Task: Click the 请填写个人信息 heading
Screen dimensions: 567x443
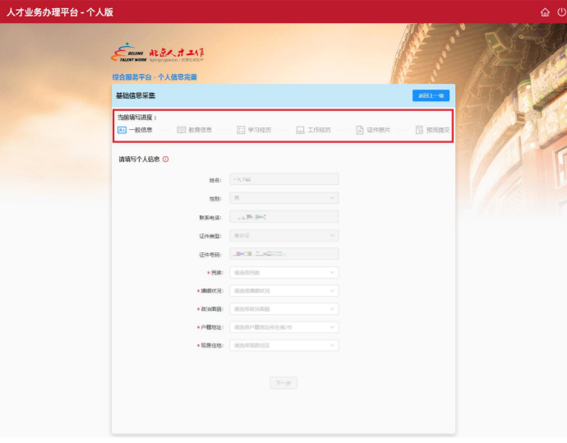Action: pos(139,159)
